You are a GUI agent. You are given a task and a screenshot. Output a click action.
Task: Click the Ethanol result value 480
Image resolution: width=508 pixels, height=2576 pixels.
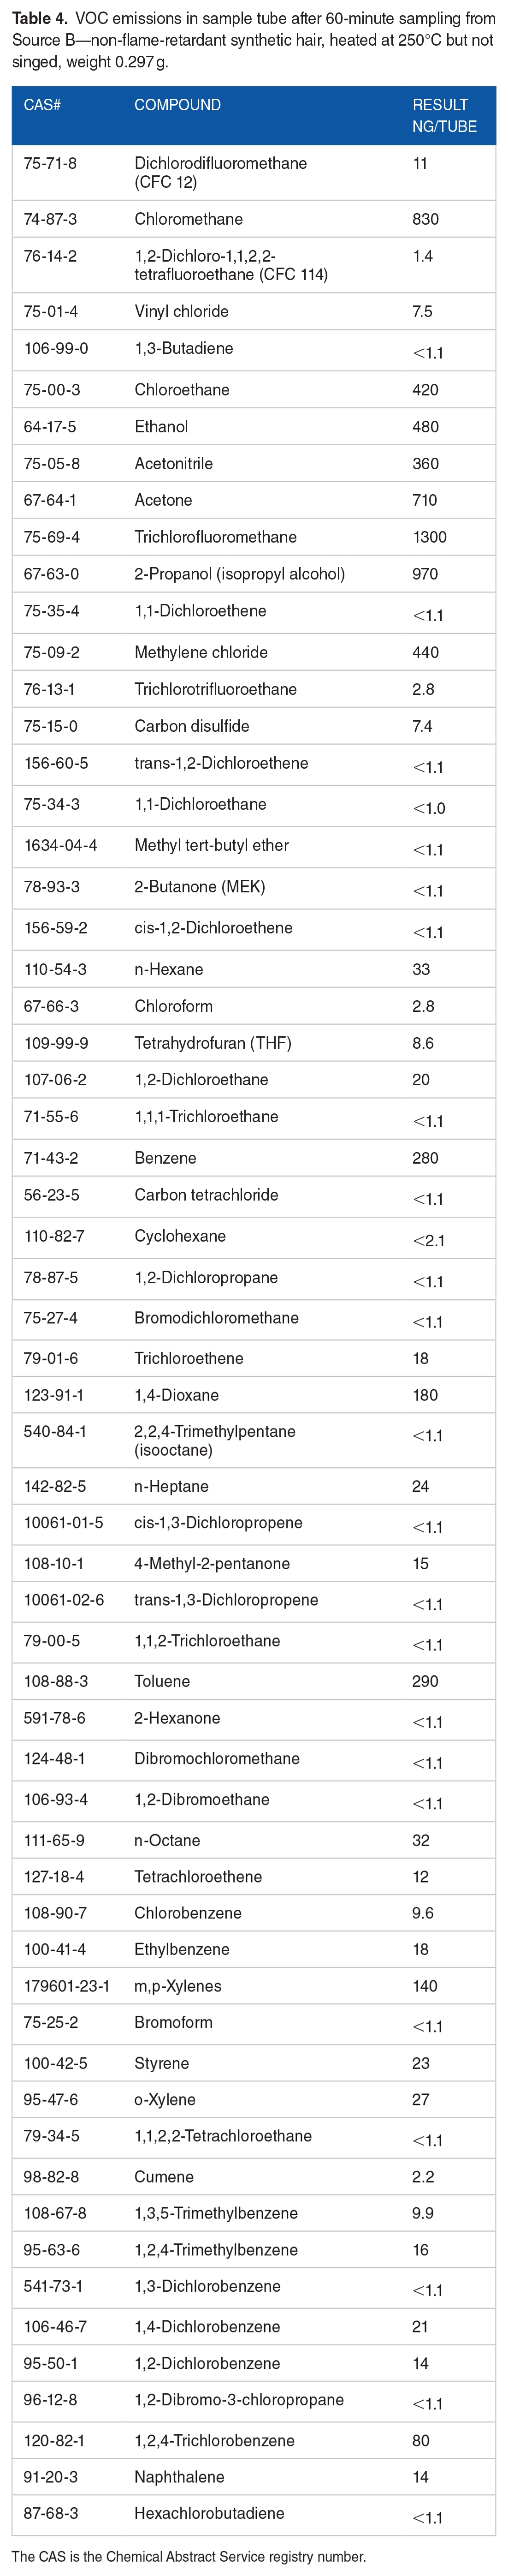tap(425, 427)
